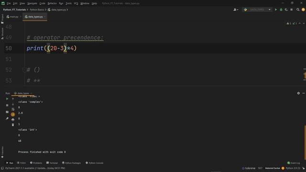Clear all console output with the trash icon
Screen dimensions: 306x172
(x=13, y=125)
